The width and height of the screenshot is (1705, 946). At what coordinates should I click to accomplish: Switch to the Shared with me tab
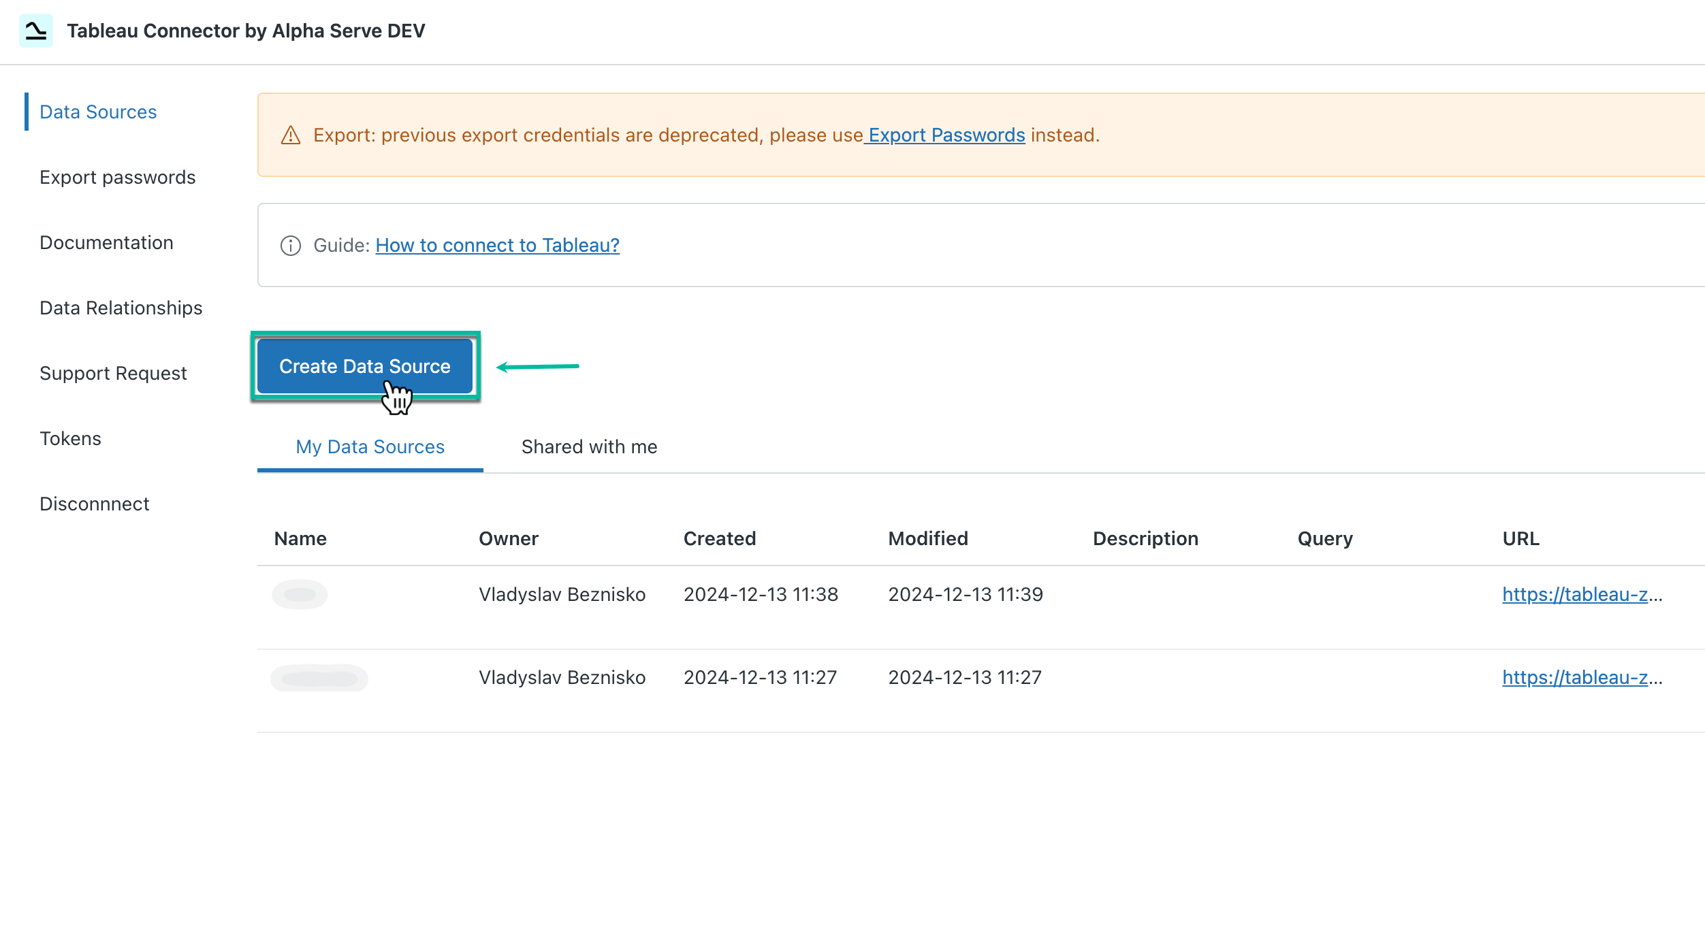(589, 446)
